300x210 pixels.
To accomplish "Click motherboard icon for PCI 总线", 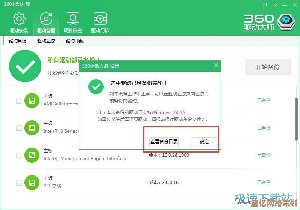I will click(32, 183).
